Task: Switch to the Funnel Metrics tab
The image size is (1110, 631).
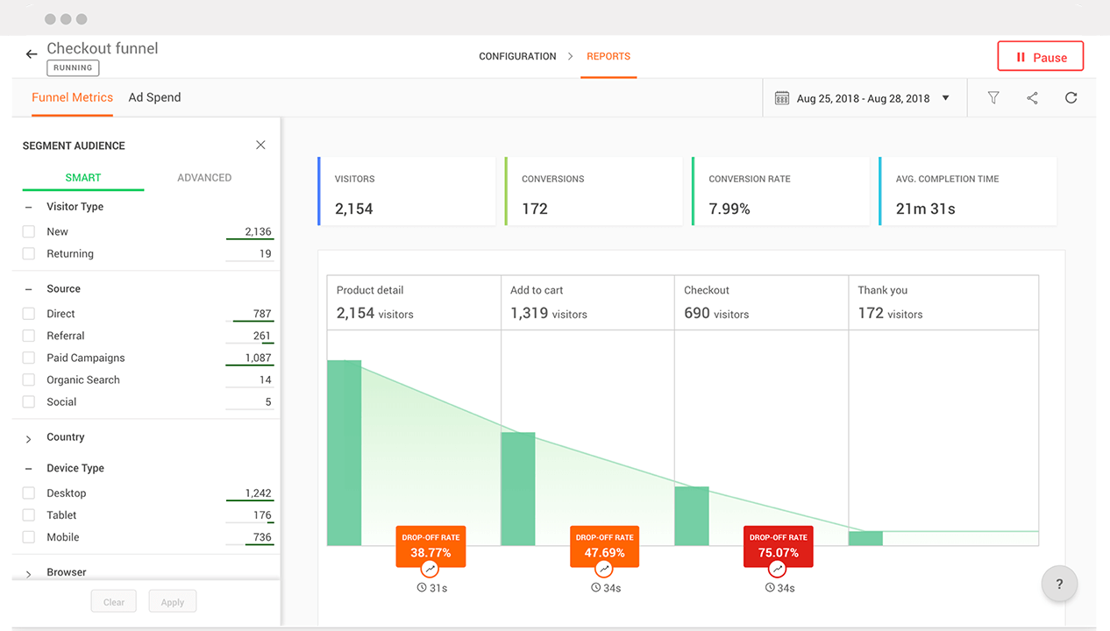Action: click(72, 97)
